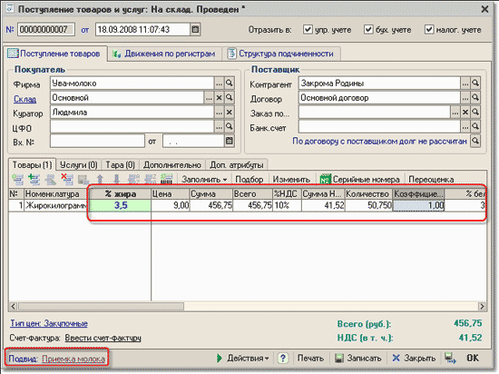Click the help question mark button
The image size is (499, 374).
282,358
